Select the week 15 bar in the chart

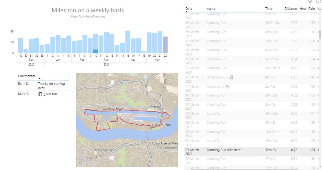(128, 42)
